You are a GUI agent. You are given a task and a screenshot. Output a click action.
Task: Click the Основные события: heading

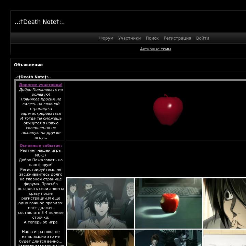click(41, 146)
